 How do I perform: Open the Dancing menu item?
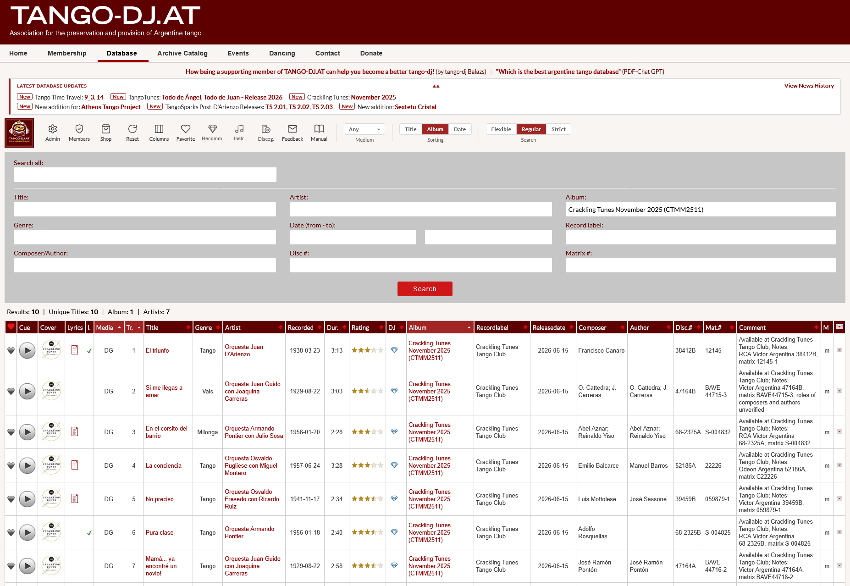[x=282, y=53]
